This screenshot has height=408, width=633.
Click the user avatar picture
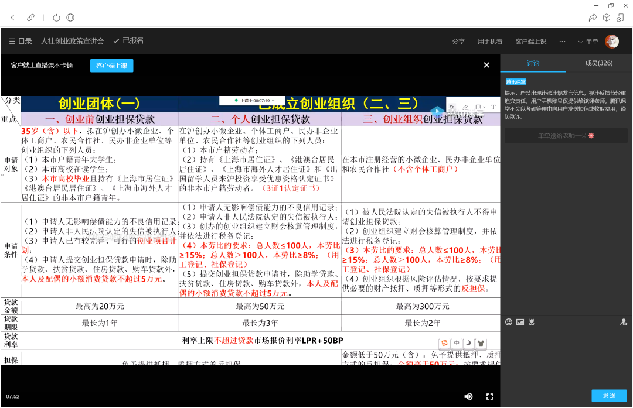point(612,42)
